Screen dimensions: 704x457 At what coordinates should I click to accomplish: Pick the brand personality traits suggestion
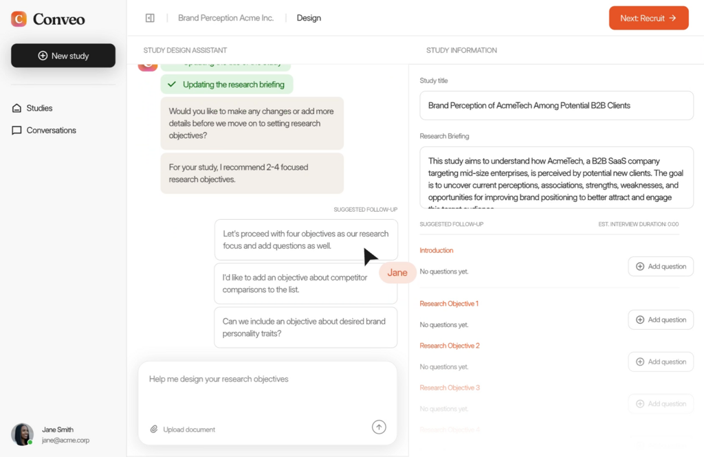click(x=305, y=327)
